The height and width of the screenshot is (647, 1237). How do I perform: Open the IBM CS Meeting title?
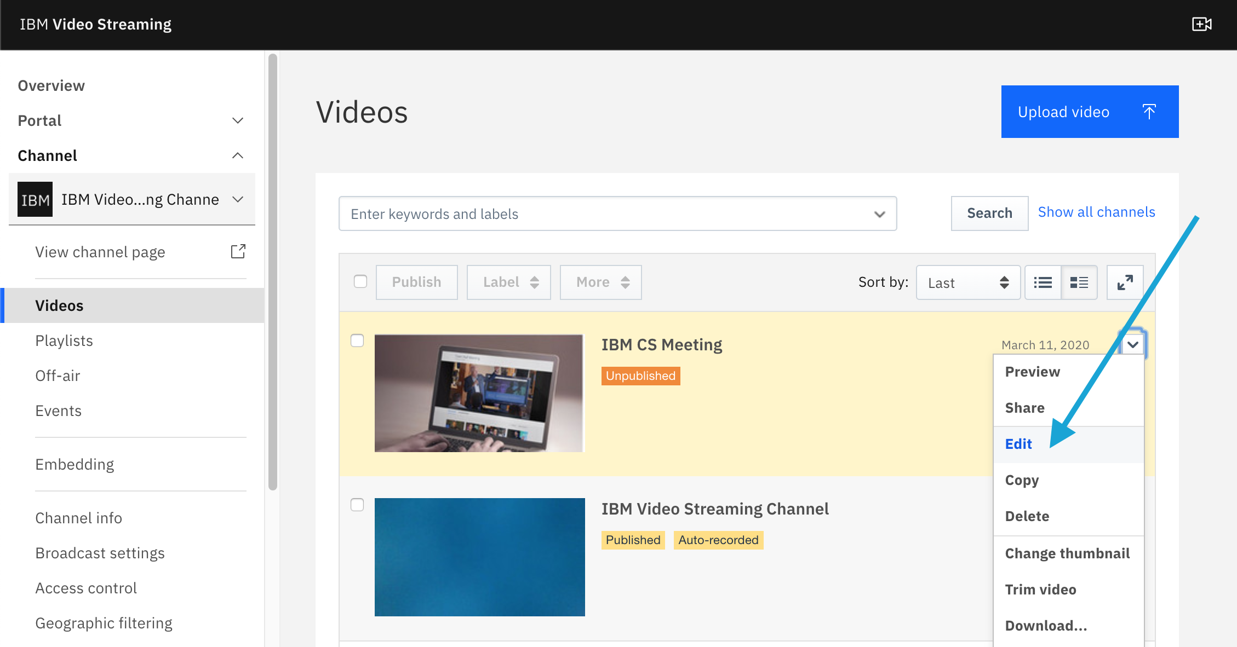coord(662,344)
